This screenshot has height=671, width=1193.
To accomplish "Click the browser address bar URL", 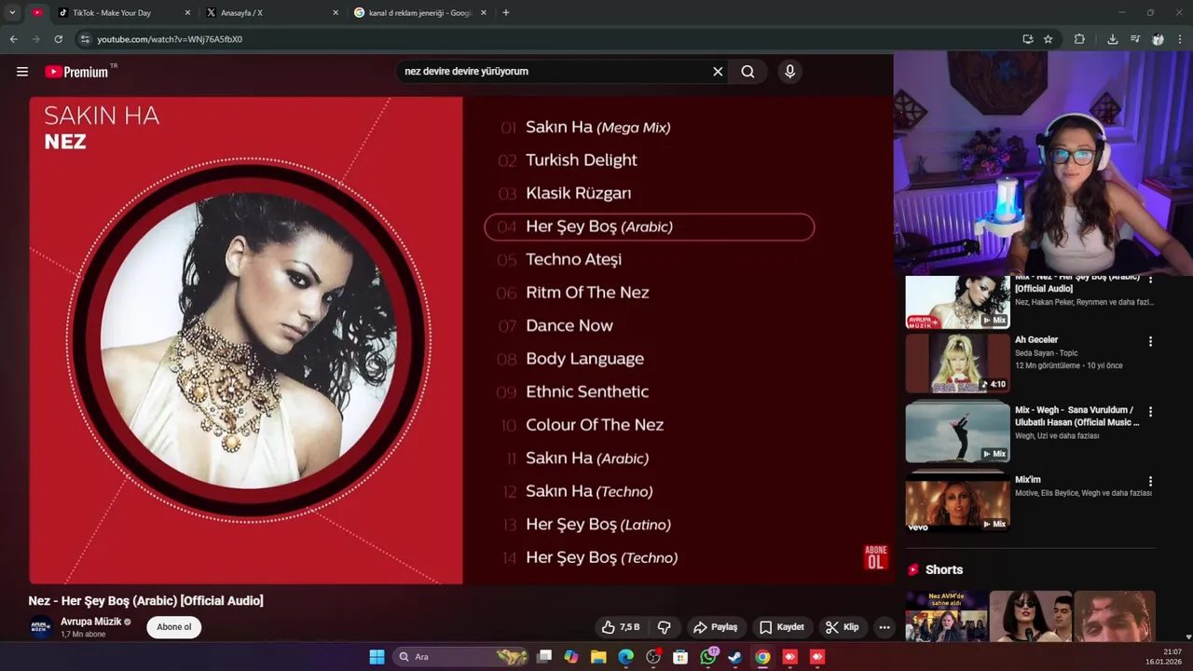I will pos(170,39).
